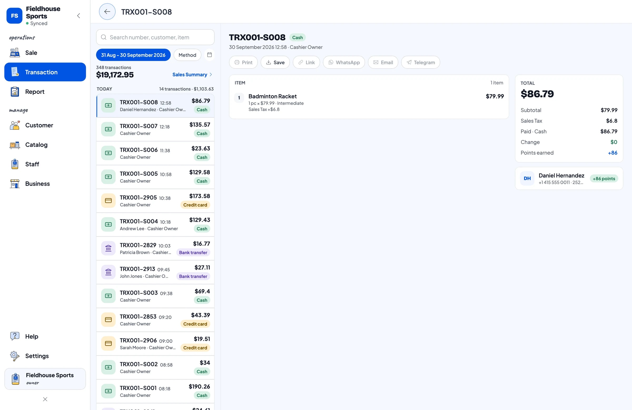Send the receipt via Telegram
Screen dimensions: 632x410
coord(420,62)
